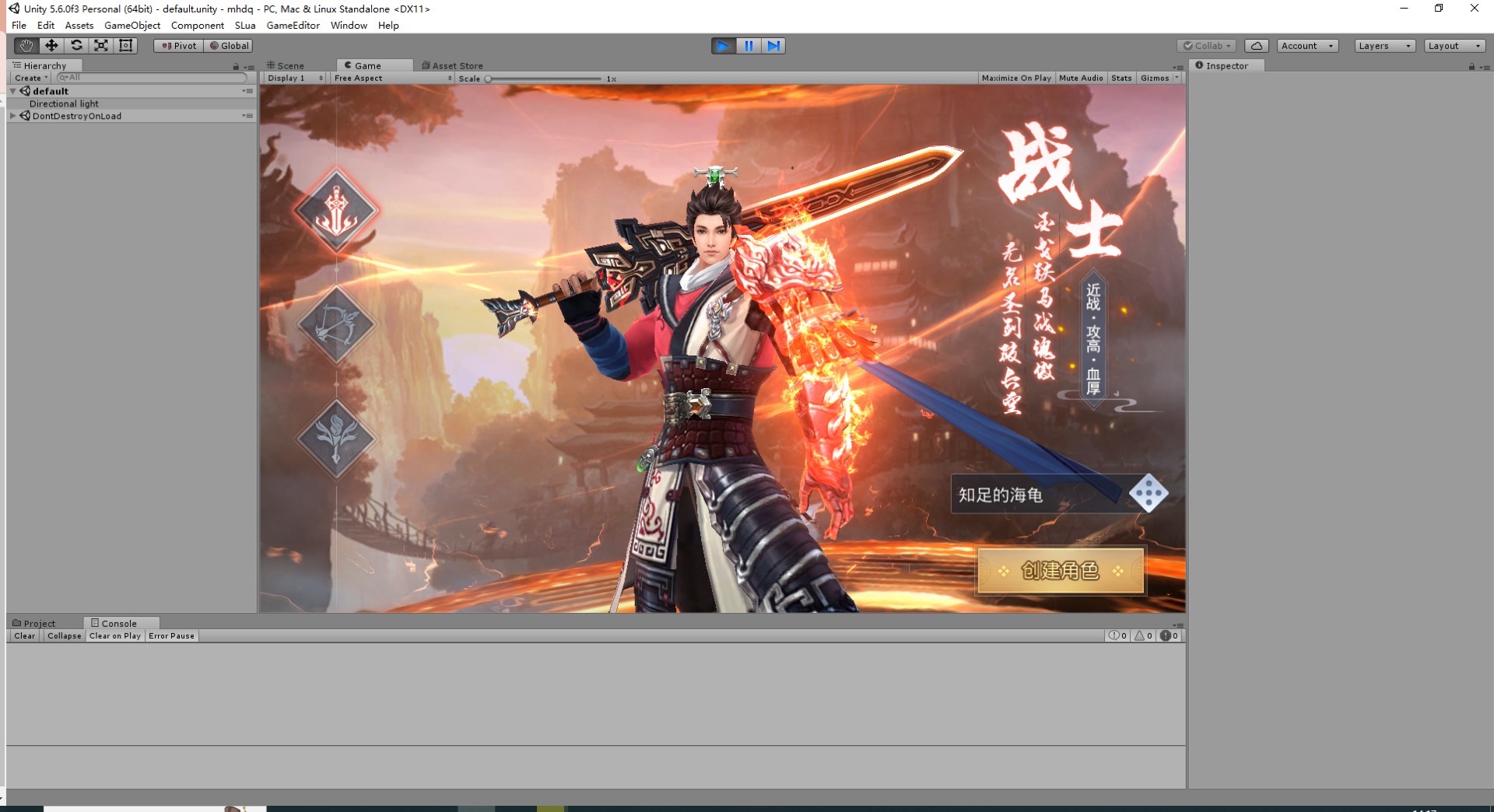Select the Rotate tool

(76, 46)
